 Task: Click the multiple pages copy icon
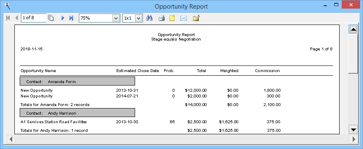click(x=51, y=18)
